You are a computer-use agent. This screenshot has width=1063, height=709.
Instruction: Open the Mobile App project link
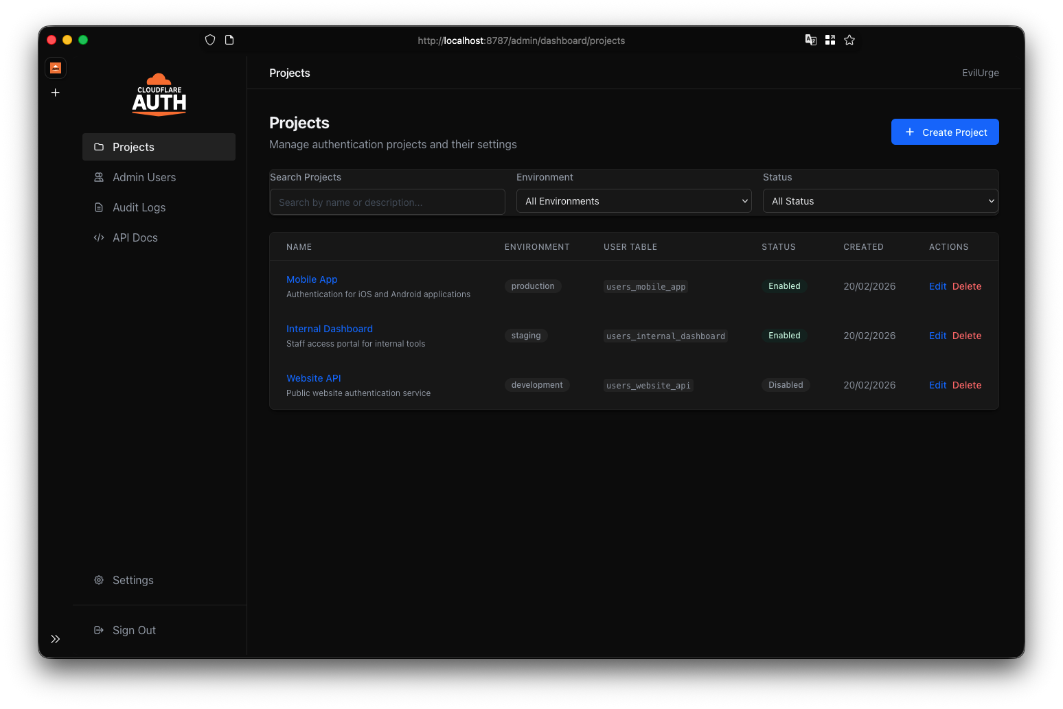[312, 279]
